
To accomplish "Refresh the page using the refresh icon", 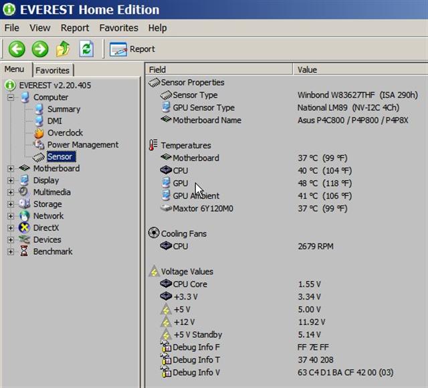I will 86,49.
